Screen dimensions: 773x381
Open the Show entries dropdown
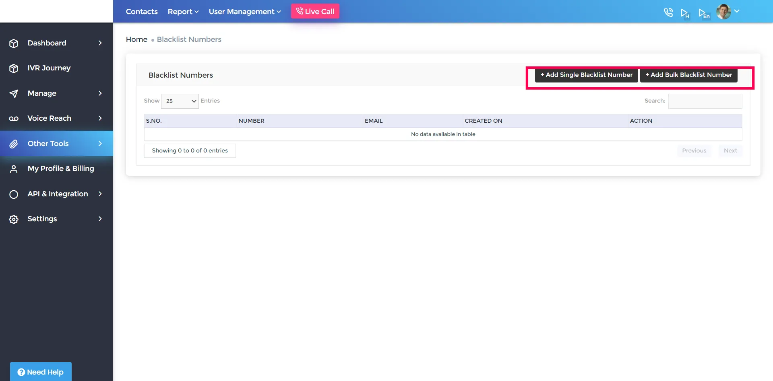point(180,101)
